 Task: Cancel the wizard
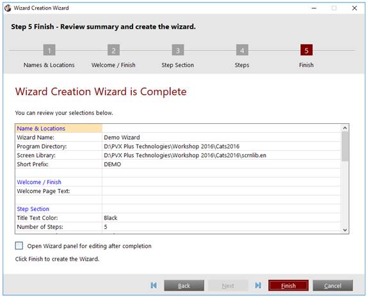333,286
